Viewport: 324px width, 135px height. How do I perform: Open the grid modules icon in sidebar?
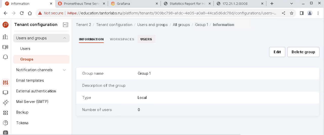tap(5, 113)
